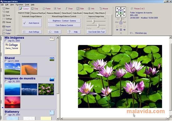
Task: Go to previous picture blue arrow
Action: (x=117, y=30)
